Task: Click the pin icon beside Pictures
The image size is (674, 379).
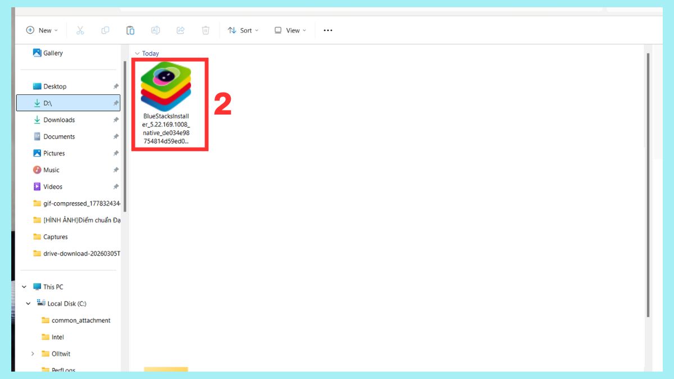Action: [x=116, y=153]
